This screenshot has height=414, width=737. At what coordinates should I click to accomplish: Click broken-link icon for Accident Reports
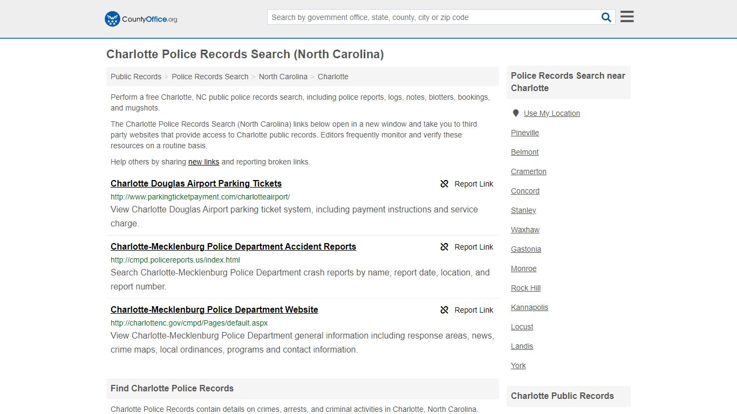445,247
